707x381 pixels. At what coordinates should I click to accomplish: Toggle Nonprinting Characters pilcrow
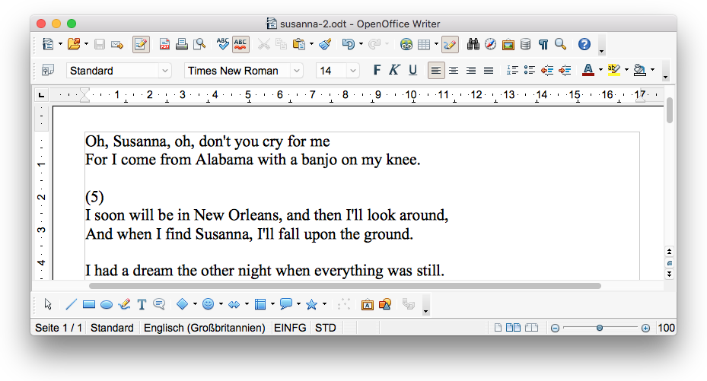543,44
